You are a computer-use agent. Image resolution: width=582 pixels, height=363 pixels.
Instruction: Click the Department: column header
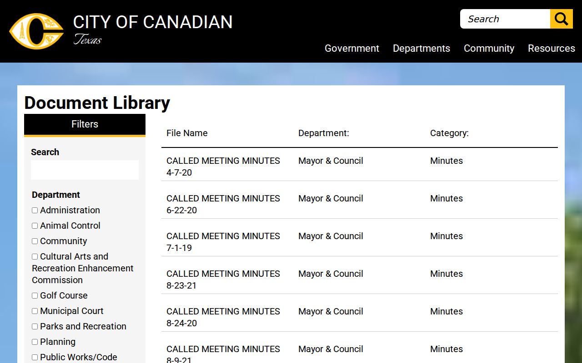(324, 133)
